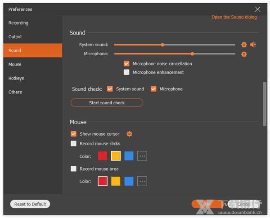Pick blue color for mouse clicks
270x218 pixels.
[129, 156]
